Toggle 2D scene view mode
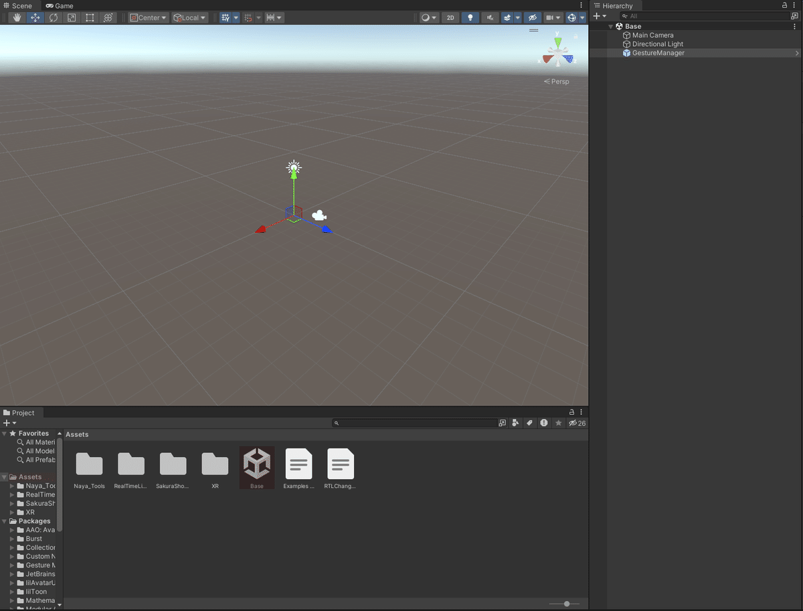The width and height of the screenshot is (803, 611). (451, 17)
